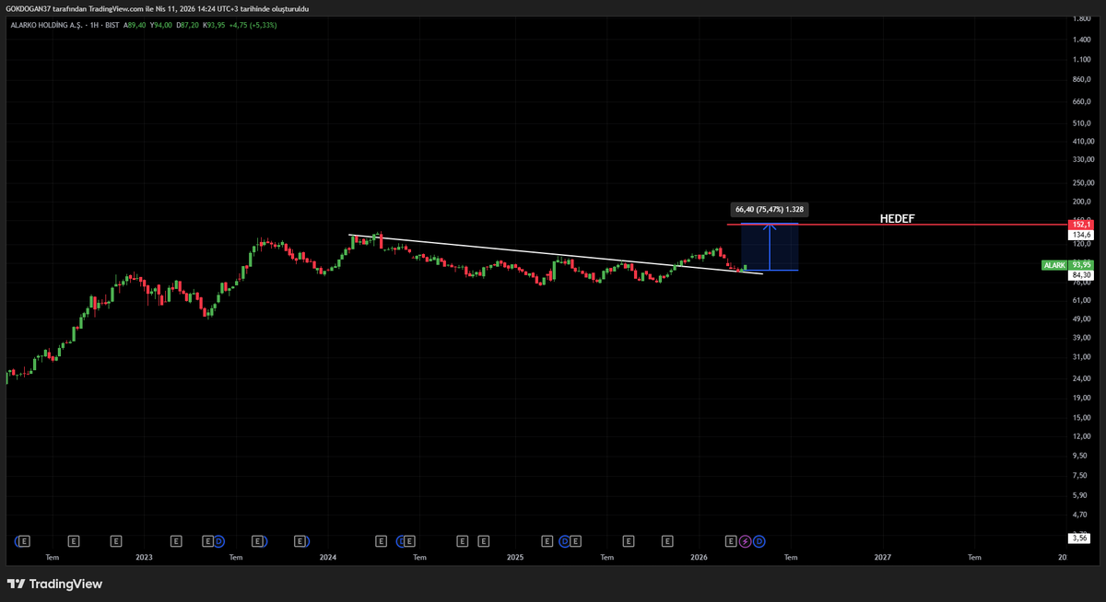Select the green ALARK price tag

tap(1054, 265)
